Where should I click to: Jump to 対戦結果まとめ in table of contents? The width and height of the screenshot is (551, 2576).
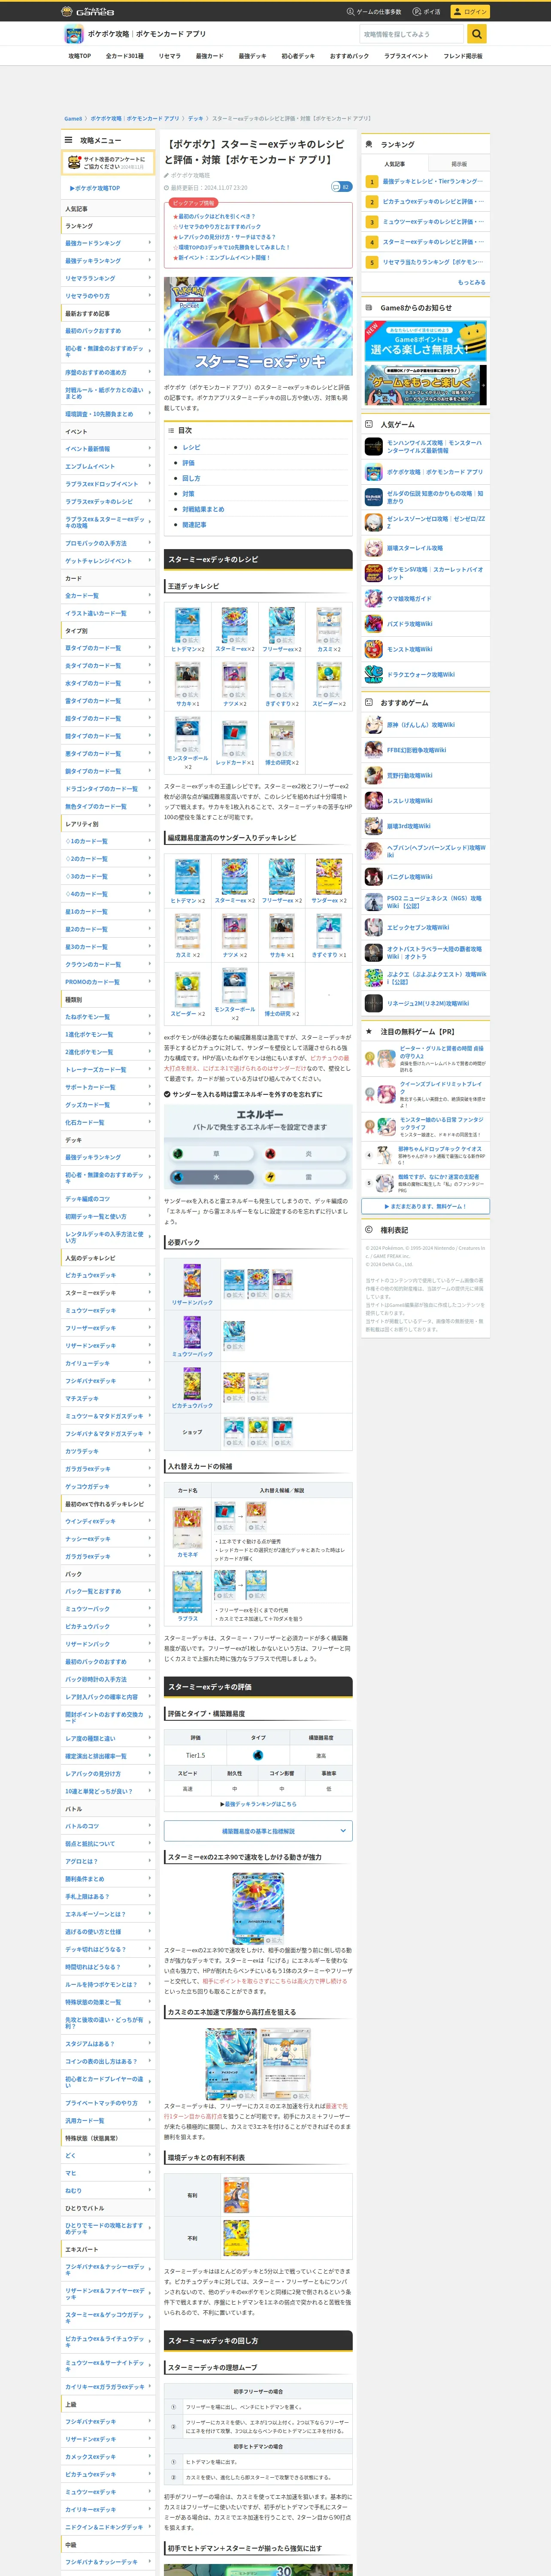[203, 509]
